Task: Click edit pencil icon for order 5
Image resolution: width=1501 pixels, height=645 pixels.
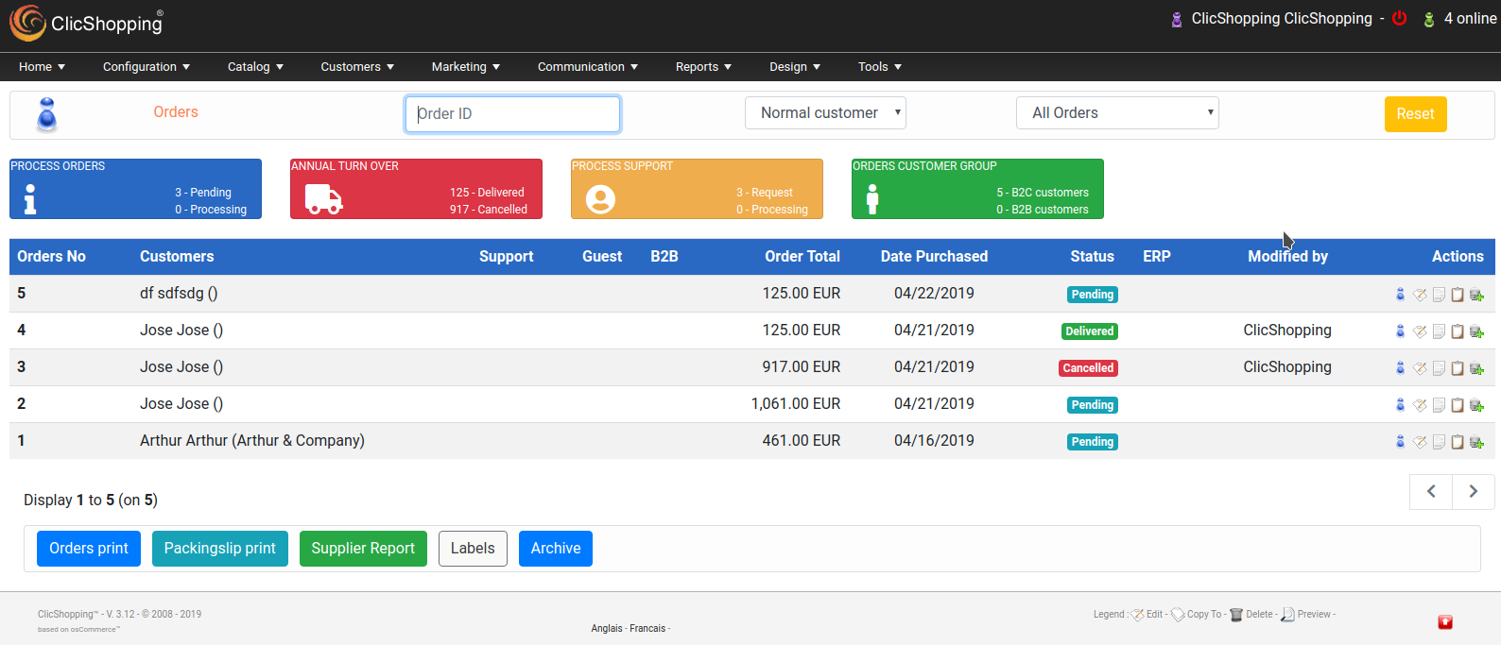Action: pyautogui.click(x=1420, y=294)
